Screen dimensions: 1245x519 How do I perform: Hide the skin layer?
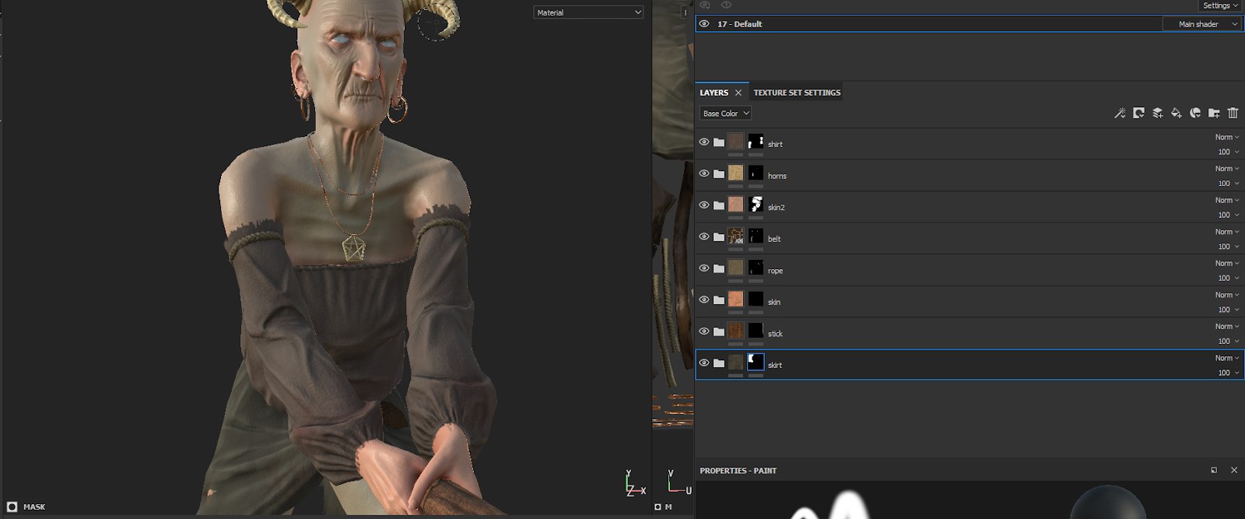click(x=704, y=300)
